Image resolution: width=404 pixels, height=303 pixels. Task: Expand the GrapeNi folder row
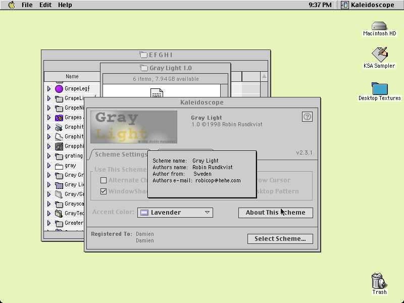point(49,108)
